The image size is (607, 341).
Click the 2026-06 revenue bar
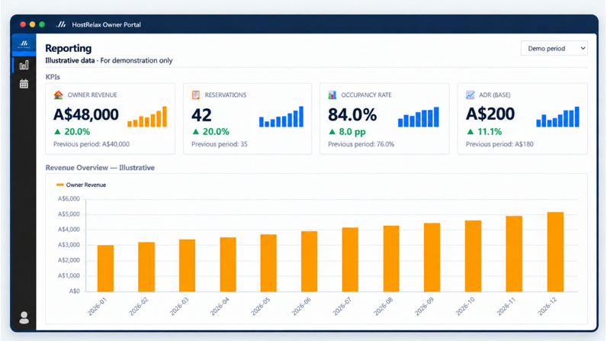[x=310, y=261]
